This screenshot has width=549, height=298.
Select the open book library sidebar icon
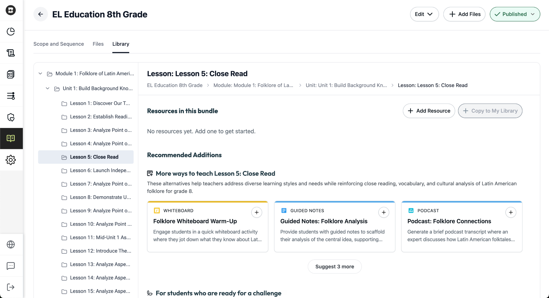(x=11, y=138)
